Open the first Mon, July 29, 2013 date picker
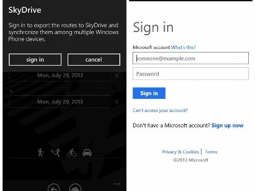The image size is (255, 191). click(x=60, y=76)
